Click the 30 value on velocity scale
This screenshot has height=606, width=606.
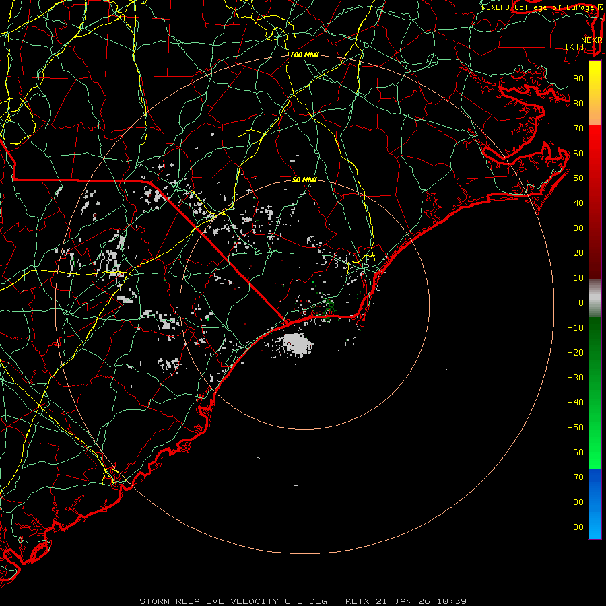click(x=578, y=228)
